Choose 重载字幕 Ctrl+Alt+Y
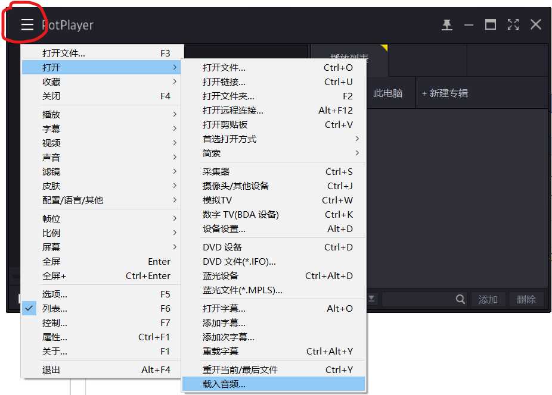Screen dimensions: 552x395 point(274,352)
